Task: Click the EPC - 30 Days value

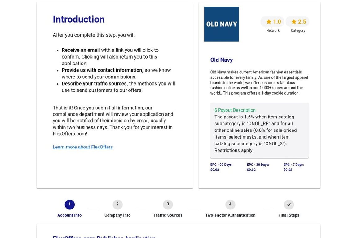Action: pos(251,170)
